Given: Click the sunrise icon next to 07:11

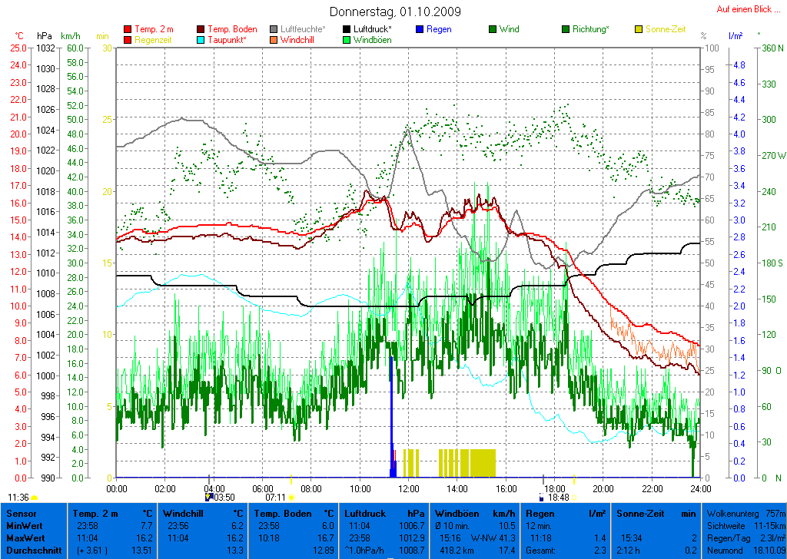Looking at the screenshot, I should click(x=291, y=498).
